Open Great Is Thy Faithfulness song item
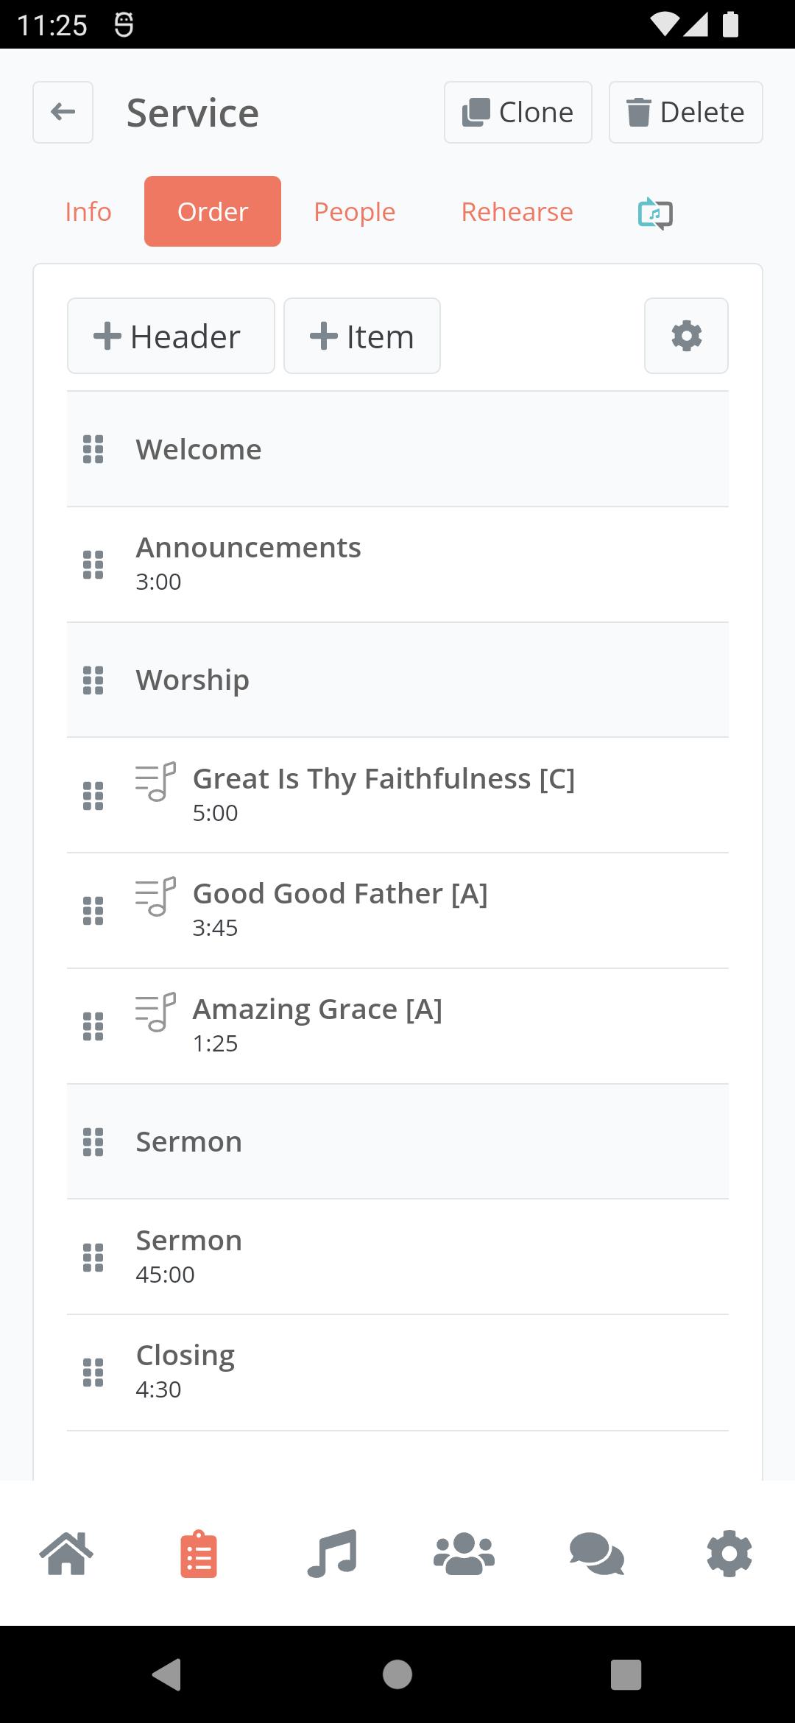The width and height of the screenshot is (795, 1723). pos(397,795)
